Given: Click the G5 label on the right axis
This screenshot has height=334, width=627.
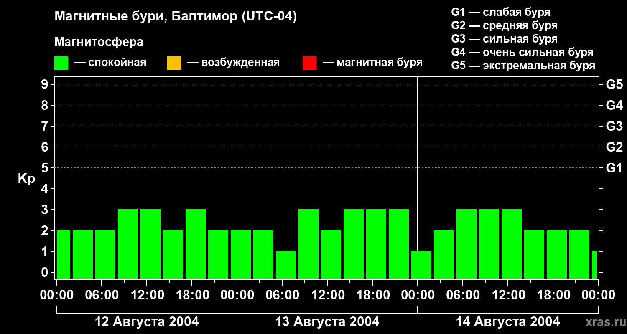Looking at the screenshot, I should pyautogui.click(x=614, y=84).
